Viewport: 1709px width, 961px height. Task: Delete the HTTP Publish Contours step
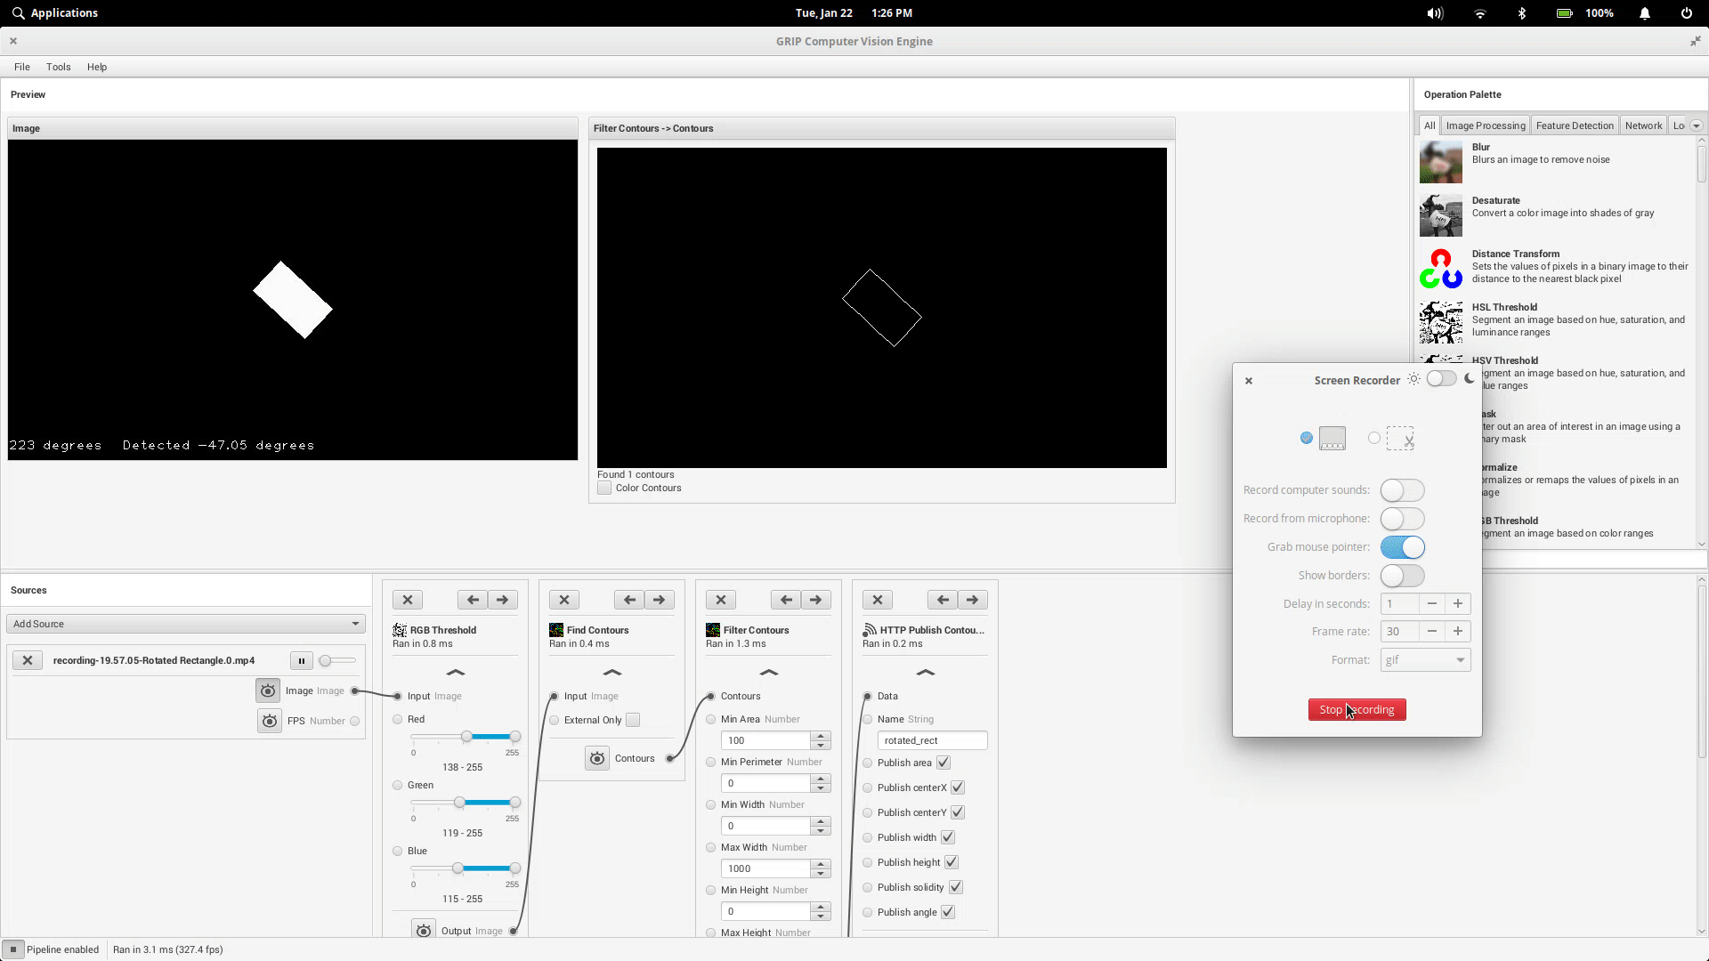coord(878,600)
